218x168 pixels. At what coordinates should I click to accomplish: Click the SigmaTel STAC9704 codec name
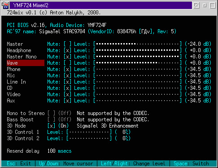(x=62, y=31)
